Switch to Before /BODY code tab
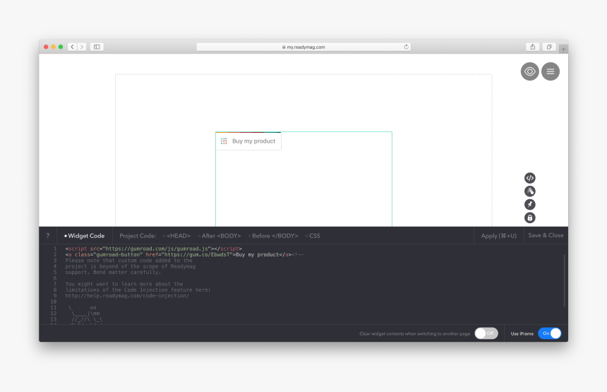The width and height of the screenshot is (607, 392). click(273, 235)
